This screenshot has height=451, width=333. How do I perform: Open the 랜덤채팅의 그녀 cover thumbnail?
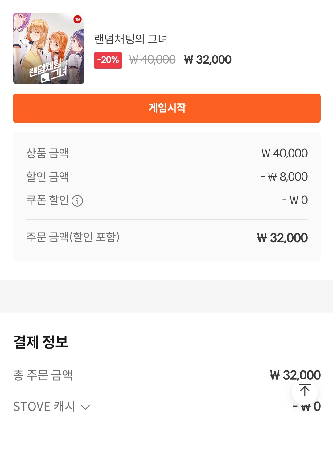48,48
